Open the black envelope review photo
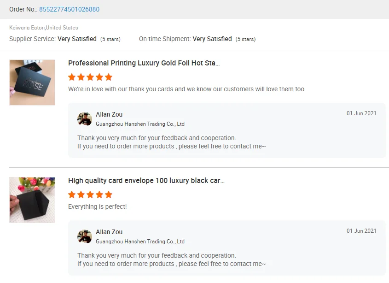This screenshot has height=283, width=389. click(32, 200)
